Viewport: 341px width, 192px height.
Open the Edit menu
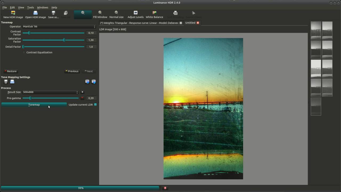12,7
